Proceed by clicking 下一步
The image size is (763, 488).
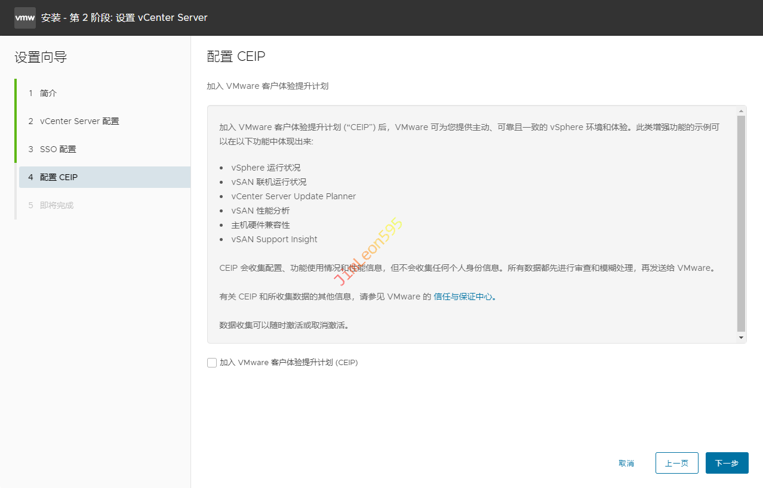(x=727, y=463)
